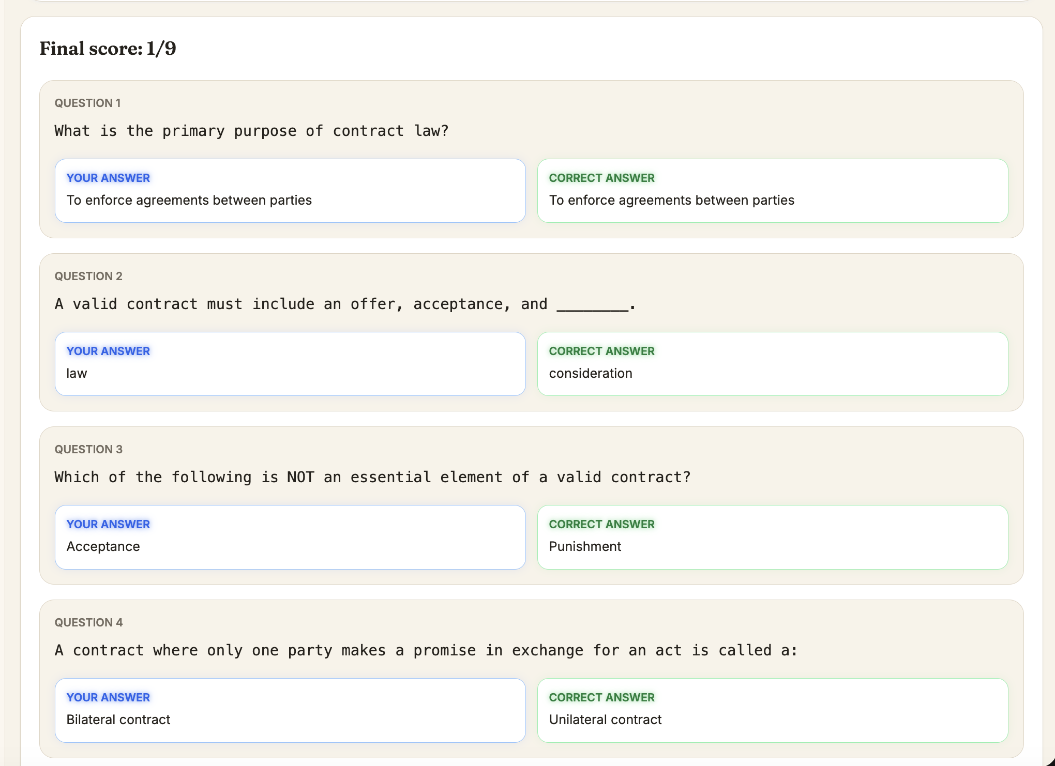The image size is (1055, 766).
Task: Click Correct Answer box for Question 1
Action: point(773,191)
